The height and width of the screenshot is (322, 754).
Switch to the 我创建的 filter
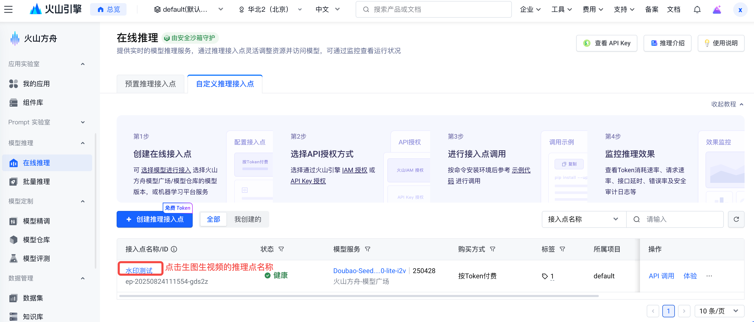[248, 219]
